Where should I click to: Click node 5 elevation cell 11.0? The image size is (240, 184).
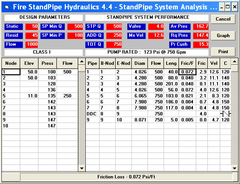tap(29, 96)
